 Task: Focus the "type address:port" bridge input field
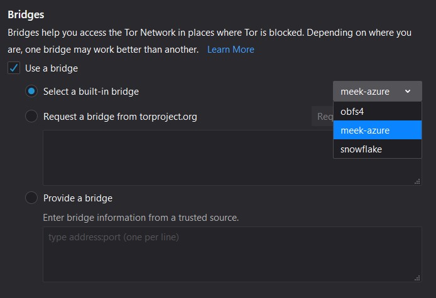click(232, 254)
